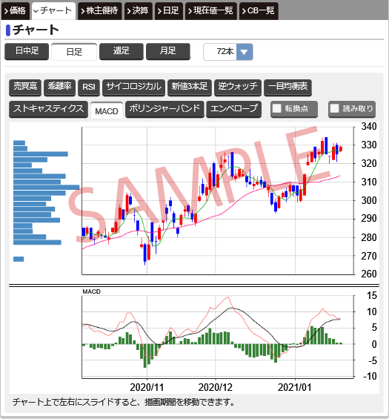
Task: Collapse the チャート tab chevron
Action: [36, 11]
